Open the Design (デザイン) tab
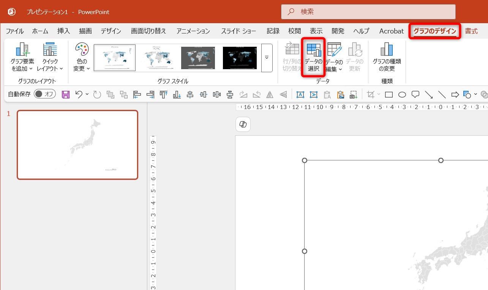The width and height of the screenshot is (488, 290). [111, 31]
